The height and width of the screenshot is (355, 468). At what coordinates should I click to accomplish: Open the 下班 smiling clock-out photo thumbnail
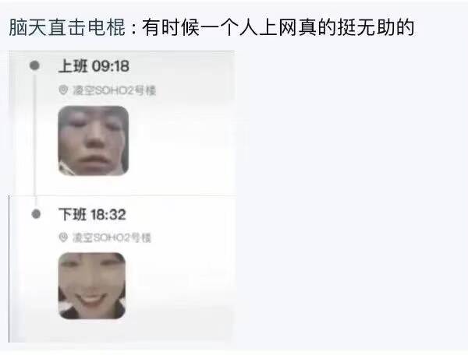92,286
